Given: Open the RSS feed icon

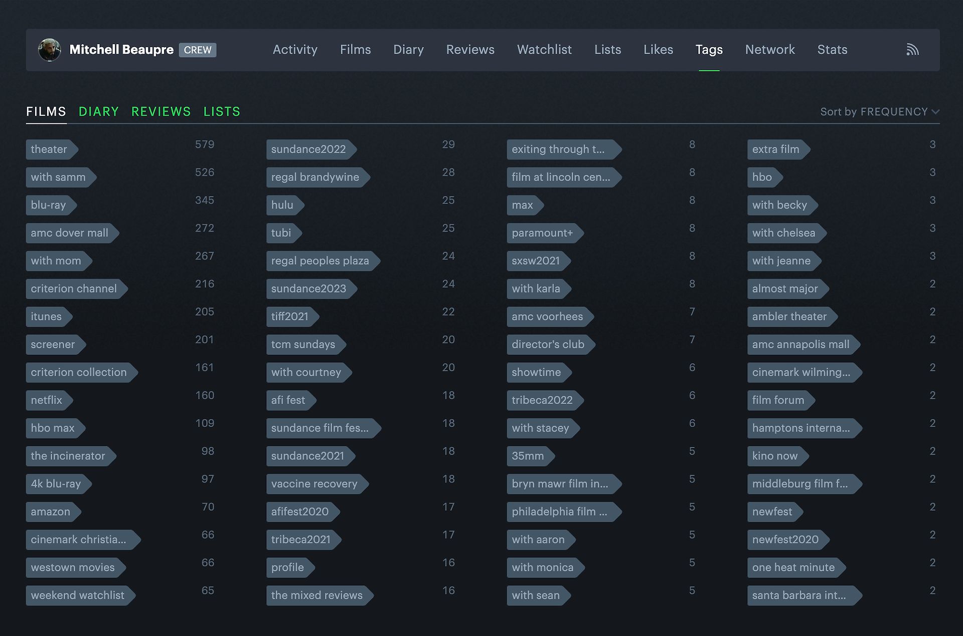Looking at the screenshot, I should pos(913,49).
